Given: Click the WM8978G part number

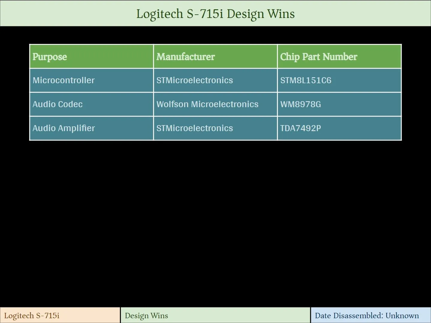Looking at the screenshot, I should [x=300, y=104].
